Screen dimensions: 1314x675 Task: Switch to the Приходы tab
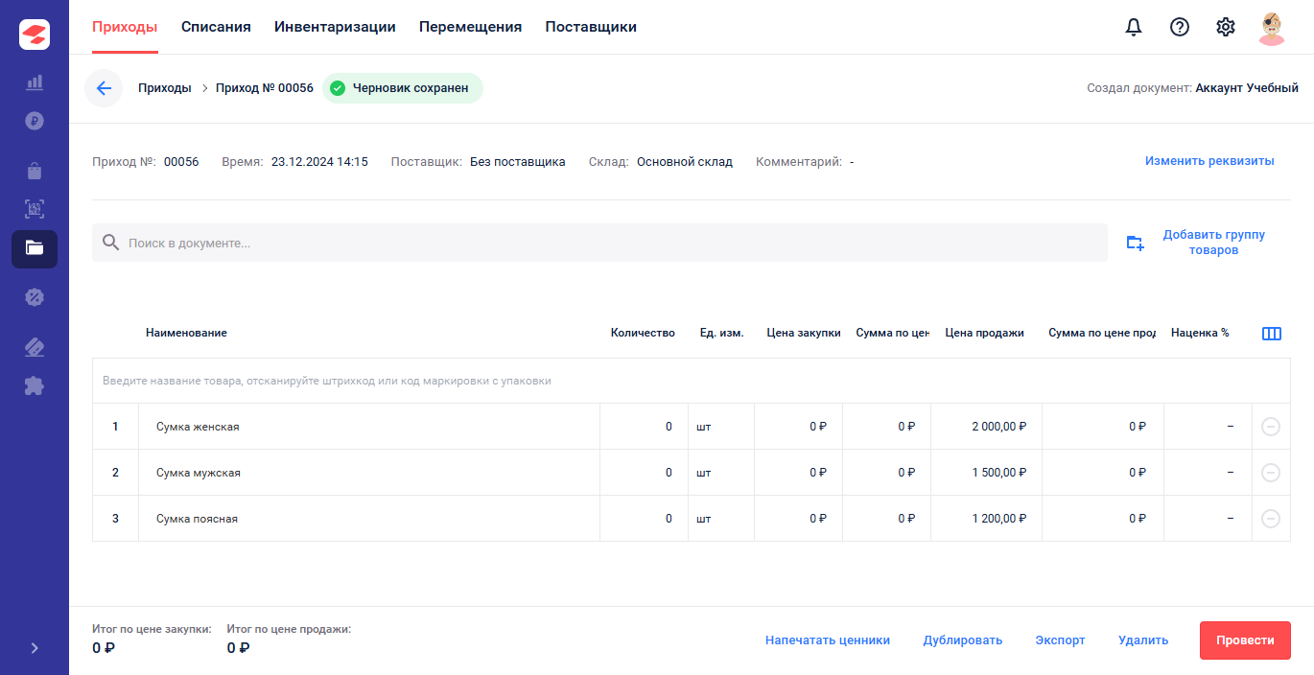coord(125,27)
